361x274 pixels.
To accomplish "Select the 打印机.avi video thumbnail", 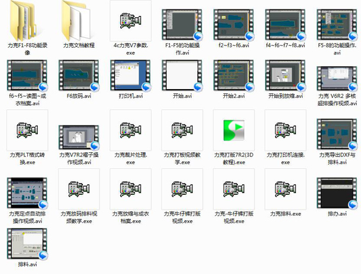I will (130, 76).
